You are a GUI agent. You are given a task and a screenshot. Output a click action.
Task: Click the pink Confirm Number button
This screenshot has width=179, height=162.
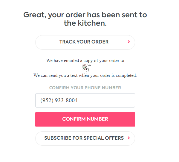(85, 119)
